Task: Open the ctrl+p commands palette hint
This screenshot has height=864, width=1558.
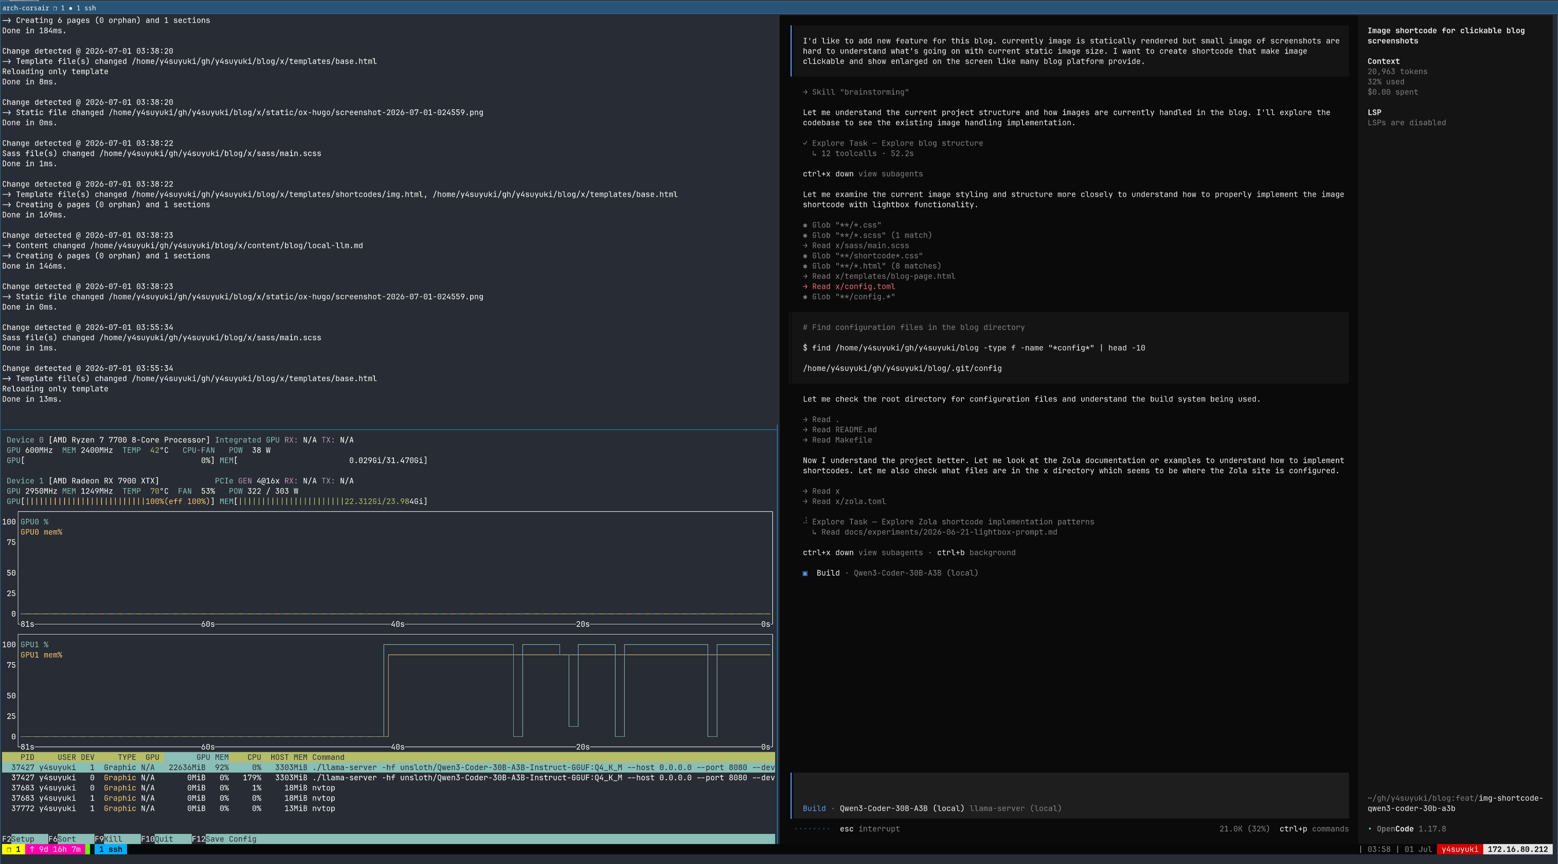Action: [1314, 829]
